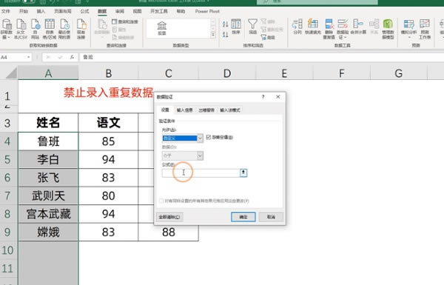Click the insert function fx icon

(x=73, y=57)
